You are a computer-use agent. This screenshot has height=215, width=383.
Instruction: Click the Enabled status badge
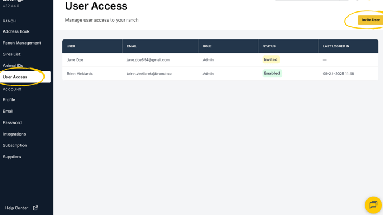pyautogui.click(x=272, y=73)
